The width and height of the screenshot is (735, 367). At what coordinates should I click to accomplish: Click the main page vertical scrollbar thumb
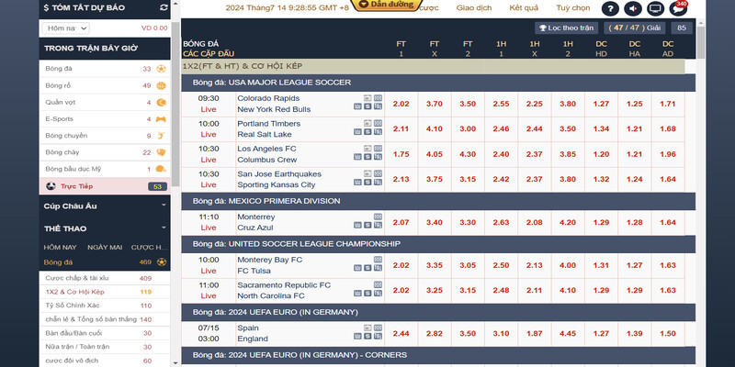point(701,43)
